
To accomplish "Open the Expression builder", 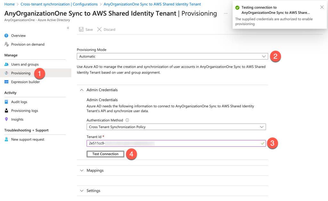I will [25, 82].
